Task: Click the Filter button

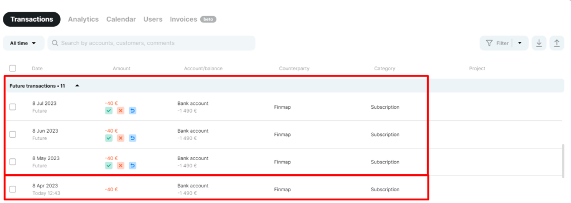Action: click(497, 43)
